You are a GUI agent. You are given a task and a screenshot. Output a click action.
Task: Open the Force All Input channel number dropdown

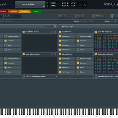(x=53, y=76)
